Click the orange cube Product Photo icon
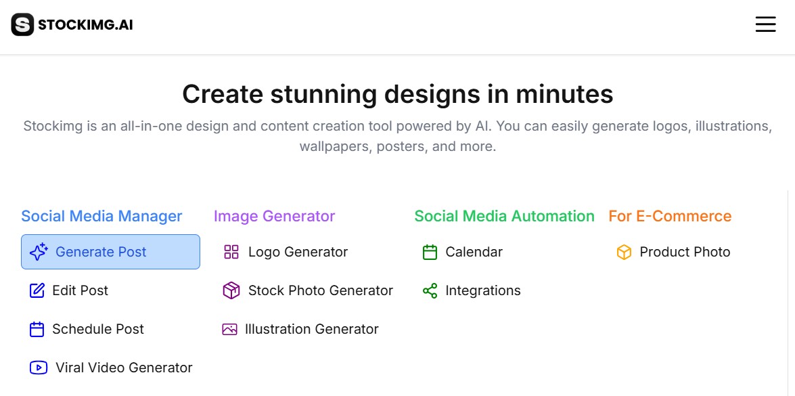 (x=624, y=252)
